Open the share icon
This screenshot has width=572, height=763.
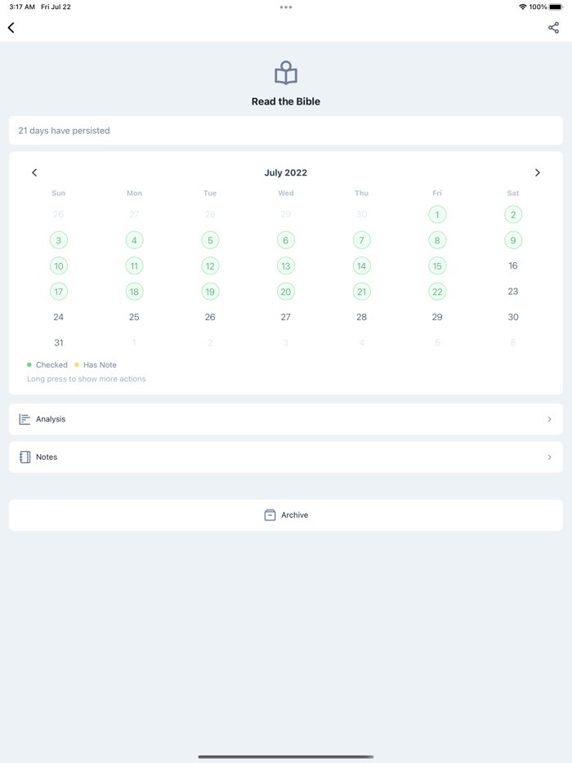coord(553,28)
